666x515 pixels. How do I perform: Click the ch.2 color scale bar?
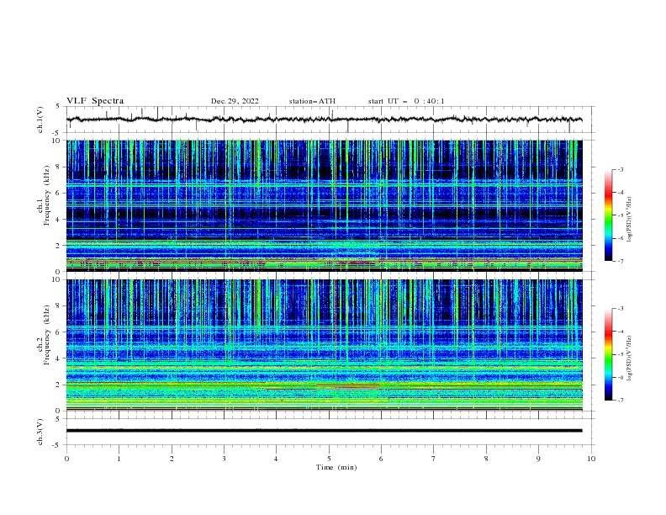(x=608, y=354)
